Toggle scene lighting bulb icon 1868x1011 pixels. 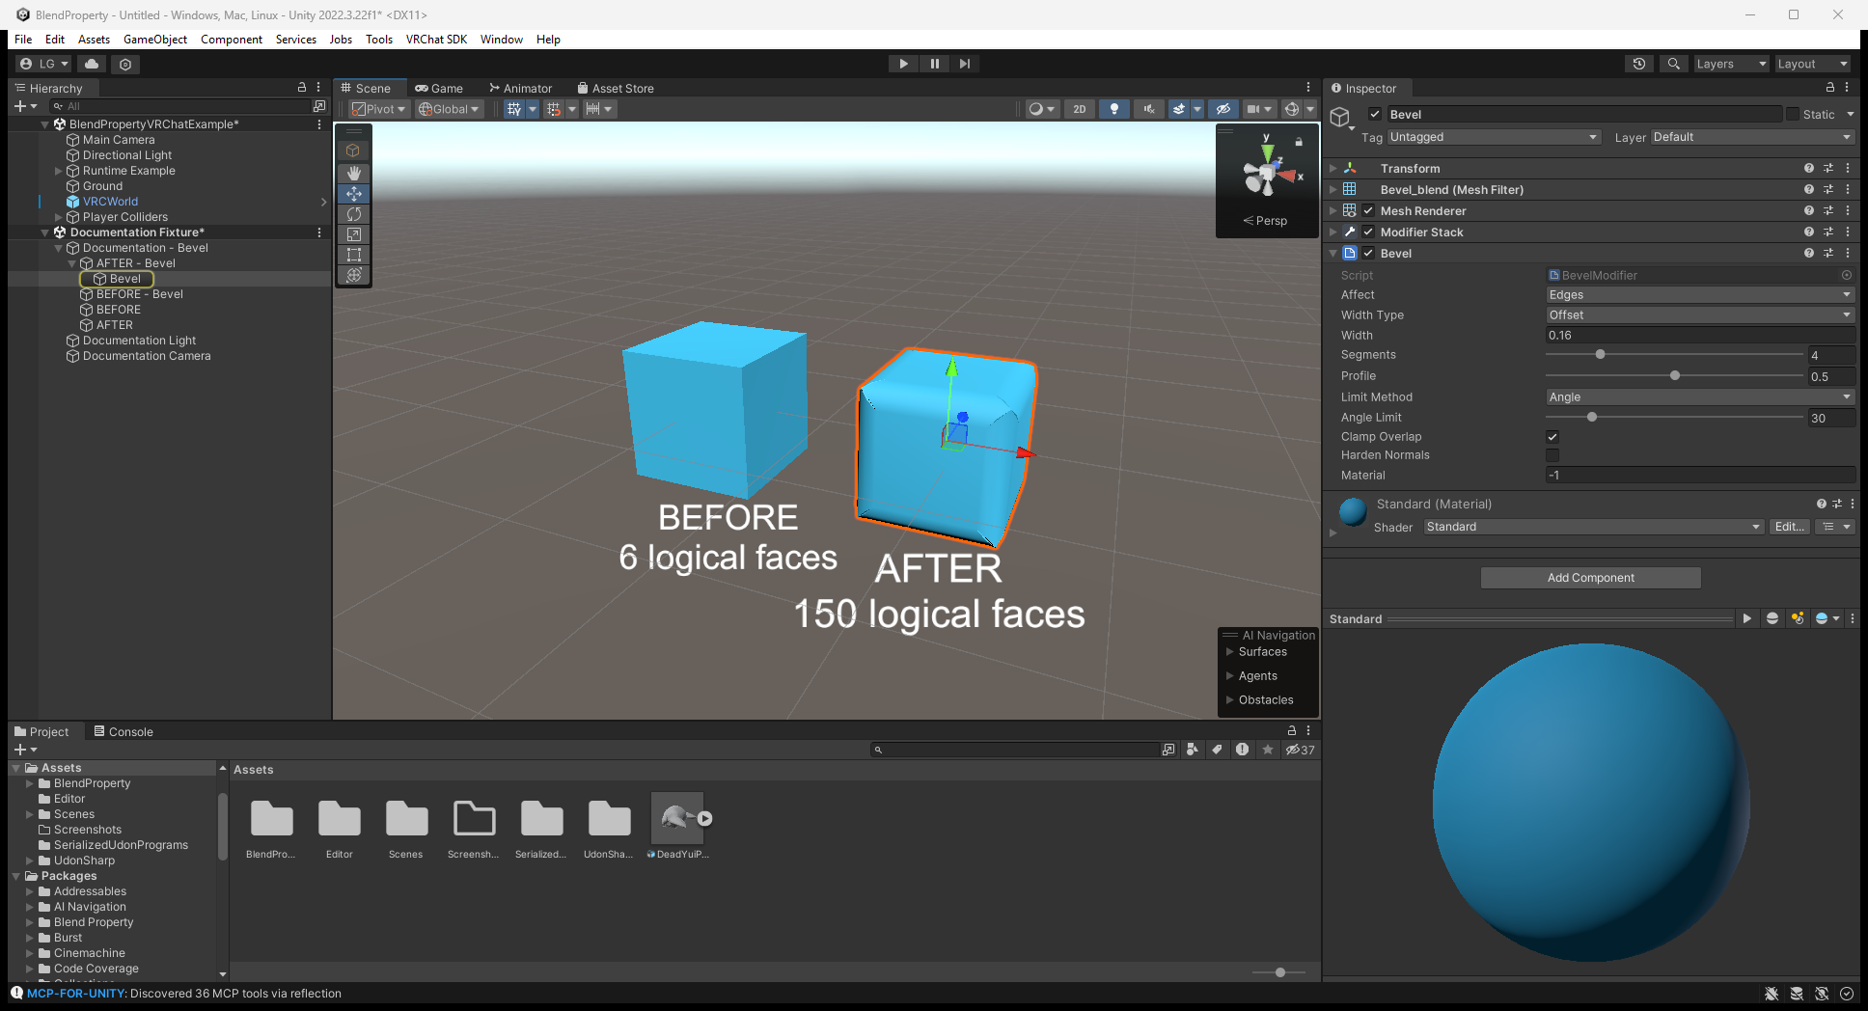click(x=1114, y=109)
